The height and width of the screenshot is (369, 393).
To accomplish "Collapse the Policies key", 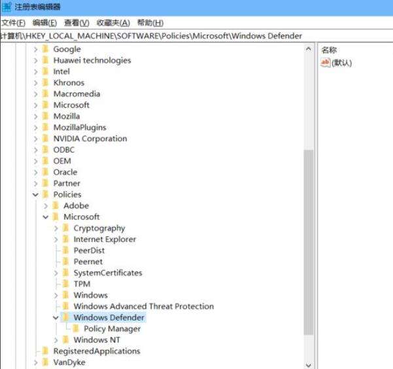I will coord(35,195).
